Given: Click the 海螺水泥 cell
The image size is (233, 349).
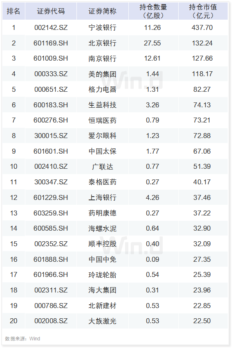Looking at the screenshot, I should coord(102,228).
